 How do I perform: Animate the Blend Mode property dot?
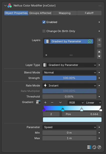[99, 72]
